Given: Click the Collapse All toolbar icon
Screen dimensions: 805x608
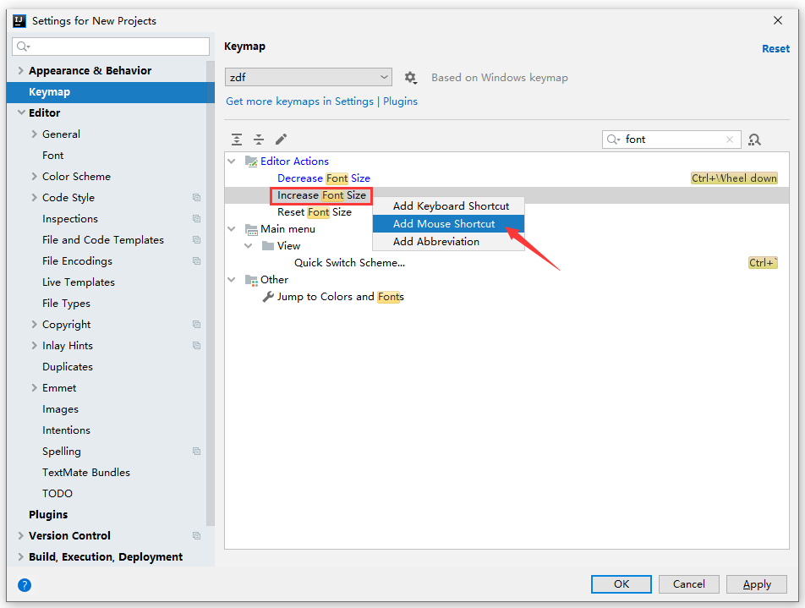Looking at the screenshot, I should click(259, 140).
